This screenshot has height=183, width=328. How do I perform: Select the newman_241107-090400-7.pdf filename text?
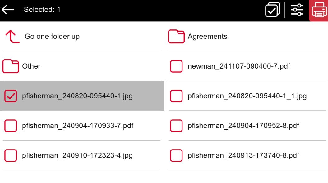coord(239,66)
